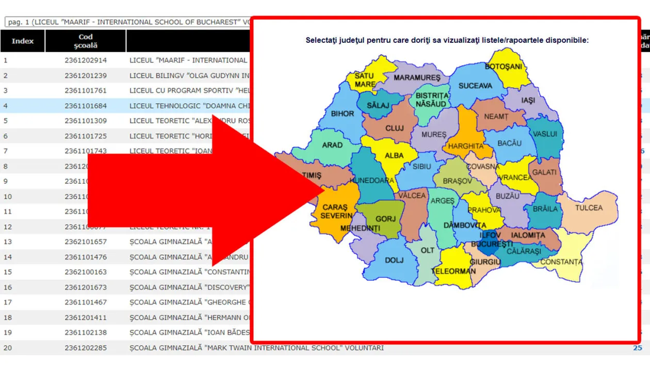Choose Dolj county on the map
The width and height of the screenshot is (650, 366).
click(394, 260)
